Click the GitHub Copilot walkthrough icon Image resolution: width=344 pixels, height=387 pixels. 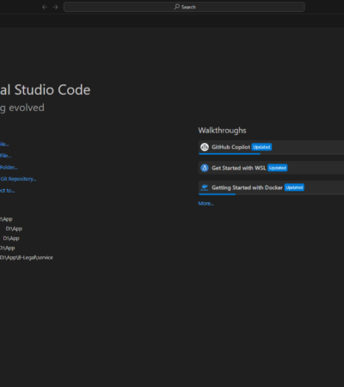(205, 147)
